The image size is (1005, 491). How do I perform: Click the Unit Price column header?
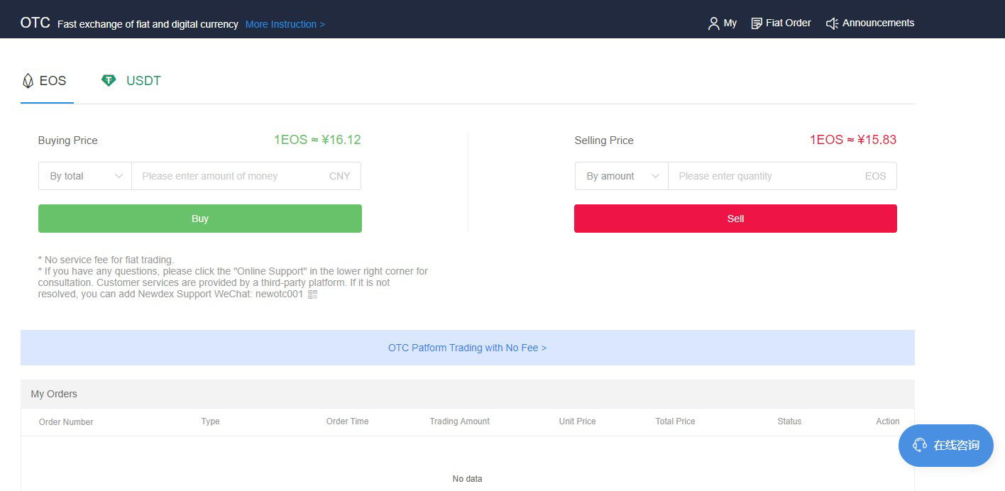pyautogui.click(x=577, y=421)
